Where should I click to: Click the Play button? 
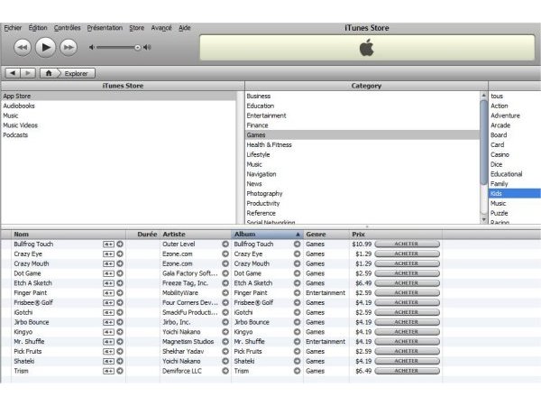click(x=46, y=47)
